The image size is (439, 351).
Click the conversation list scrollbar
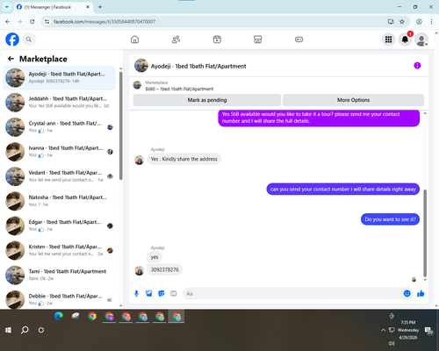click(121, 125)
